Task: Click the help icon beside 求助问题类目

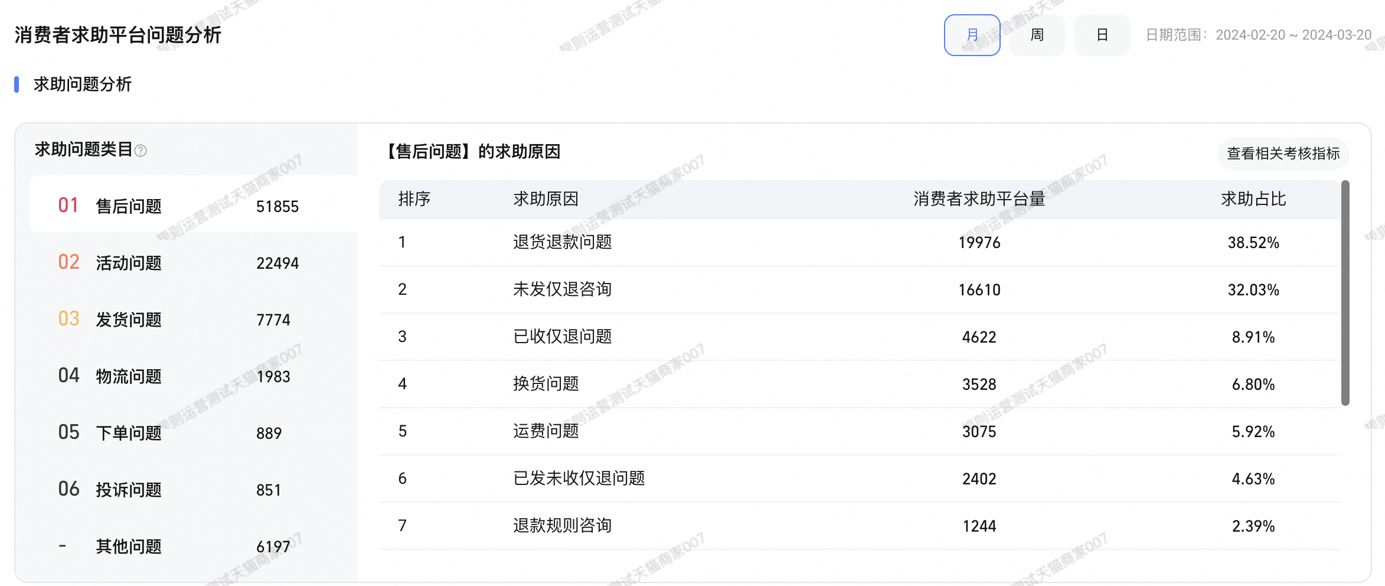Action: pos(141,151)
